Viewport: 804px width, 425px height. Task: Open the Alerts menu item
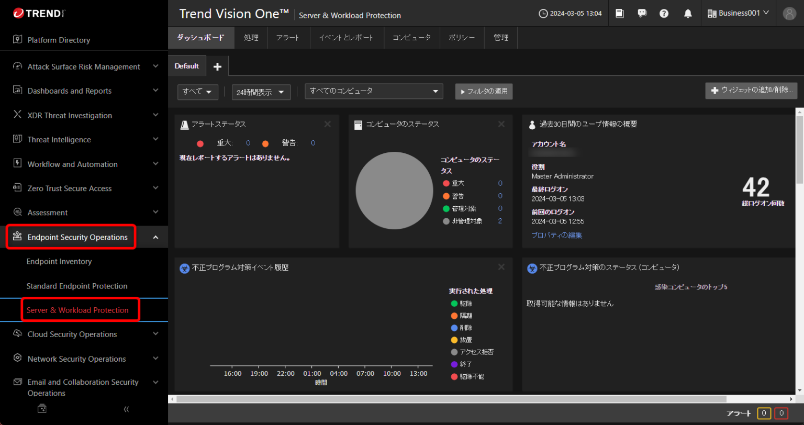tap(288, 37)
